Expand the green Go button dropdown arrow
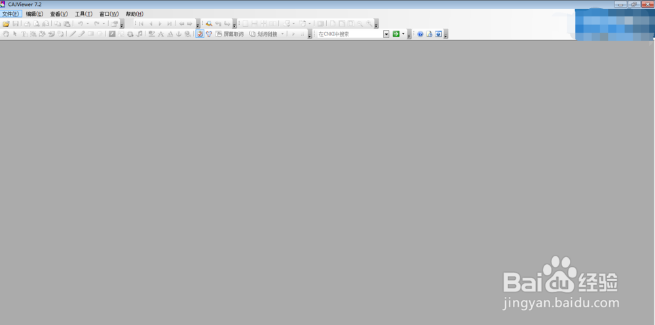The image size is (655, 325). click(x=403, y=34)
